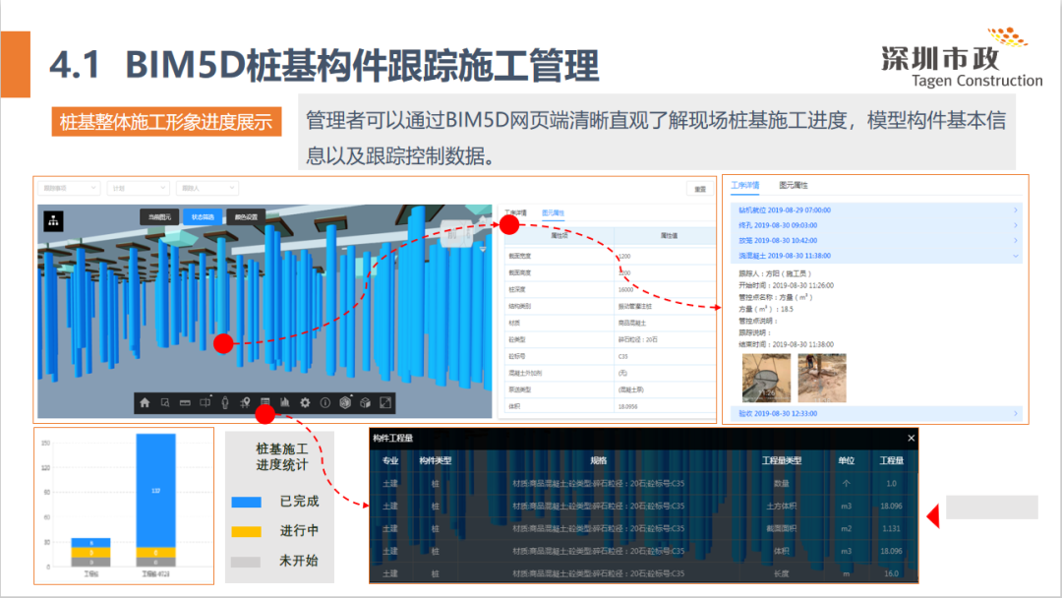Viewport: 1062px width, 598px height.
Task: Toggle the 当前图元 view button
Action: [x=159, y=216]
